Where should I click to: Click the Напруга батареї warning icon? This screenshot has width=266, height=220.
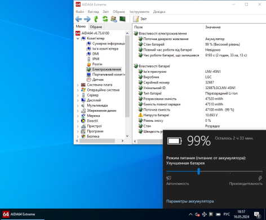[x=140, y=115]
